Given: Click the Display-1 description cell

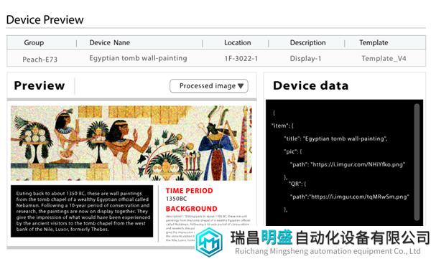Looking at the screenshot, I should (305, 59).
